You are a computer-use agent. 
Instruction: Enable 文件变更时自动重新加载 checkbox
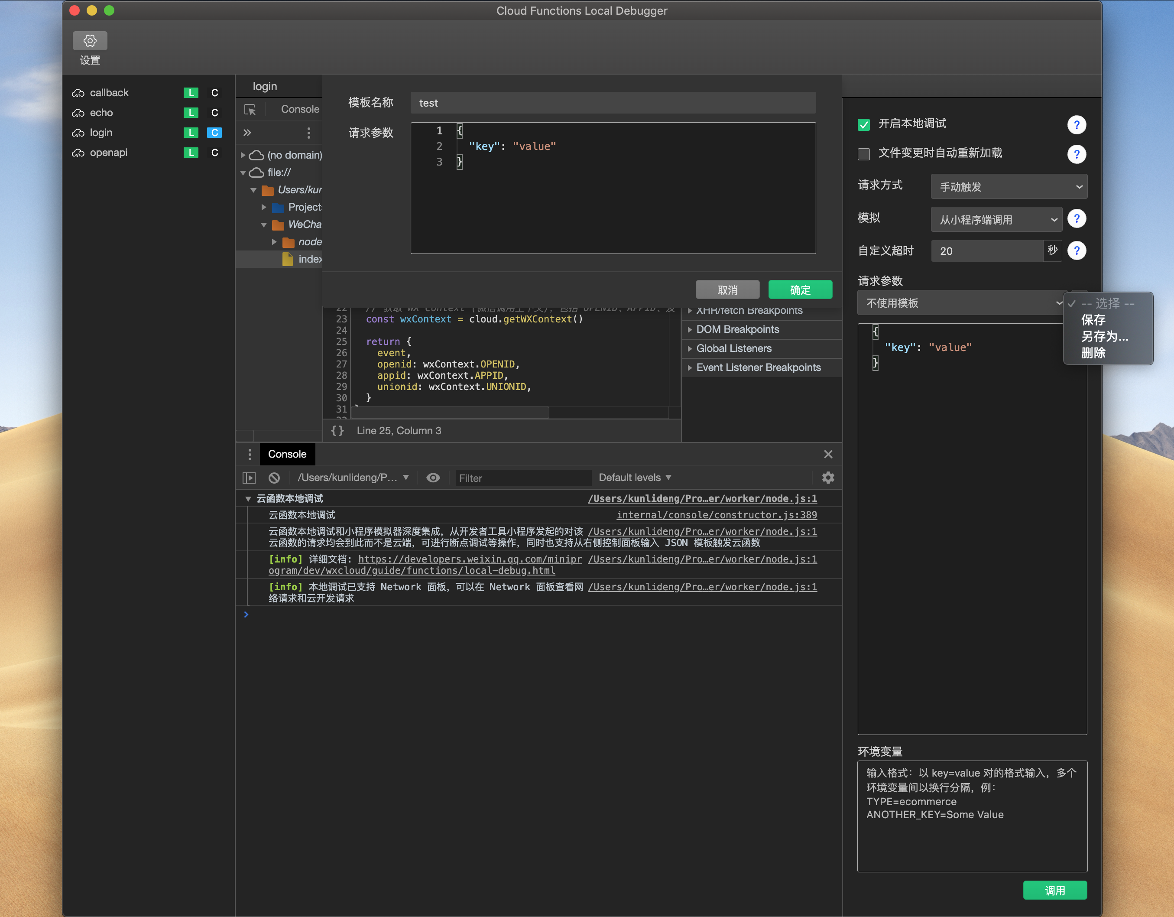pyautogui.click(x=863, y=154)
